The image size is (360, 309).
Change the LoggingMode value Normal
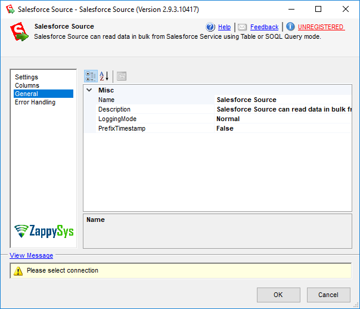coord(283,119)
